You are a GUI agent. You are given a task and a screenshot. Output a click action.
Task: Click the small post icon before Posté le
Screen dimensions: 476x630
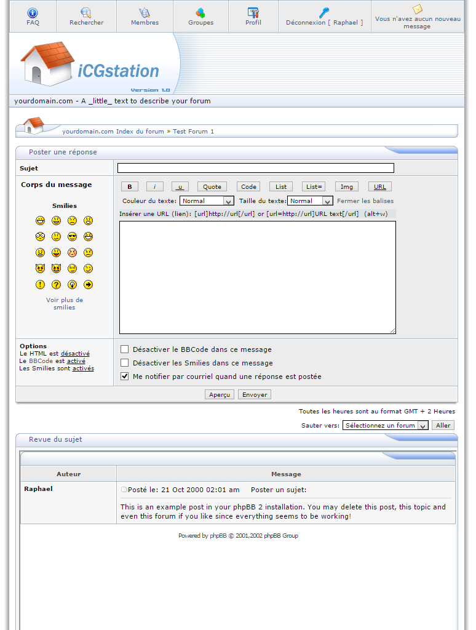[124, 489]
